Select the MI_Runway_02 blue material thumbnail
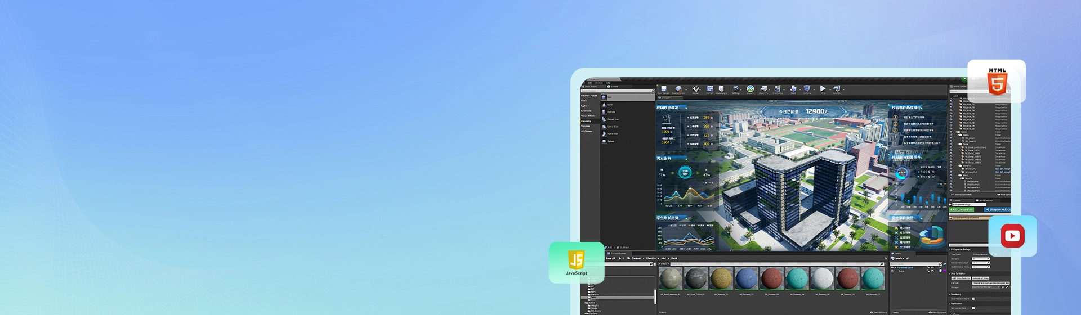 pyautogui.click(x=747, y=279)
